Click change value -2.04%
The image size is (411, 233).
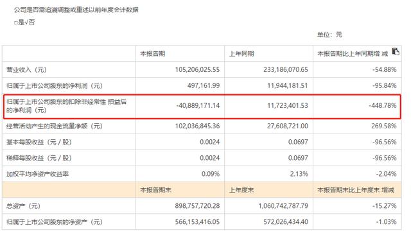(386, 174)
